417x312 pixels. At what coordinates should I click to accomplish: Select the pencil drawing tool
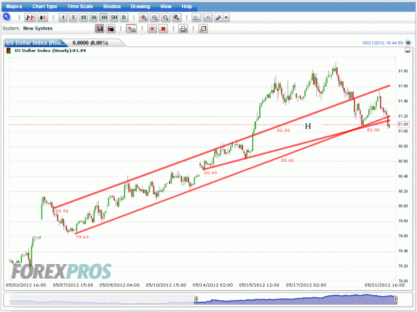click(x=218, y=18)
